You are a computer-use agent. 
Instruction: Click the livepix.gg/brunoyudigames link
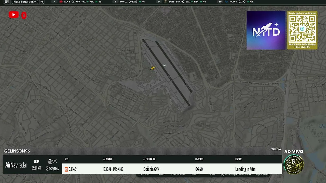(302, 13)
